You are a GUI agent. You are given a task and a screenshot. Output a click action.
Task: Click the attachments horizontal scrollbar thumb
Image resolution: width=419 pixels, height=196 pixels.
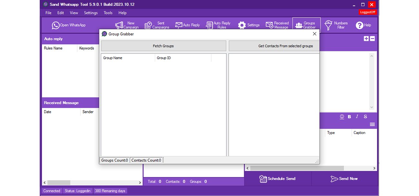click(297, 168)
